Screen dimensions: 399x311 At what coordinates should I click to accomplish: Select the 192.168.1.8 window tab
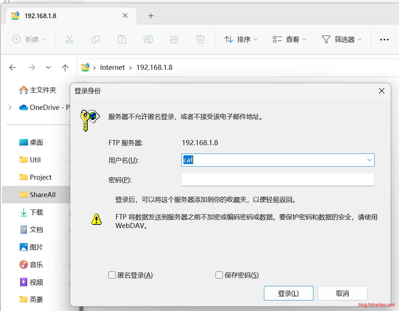66,16
